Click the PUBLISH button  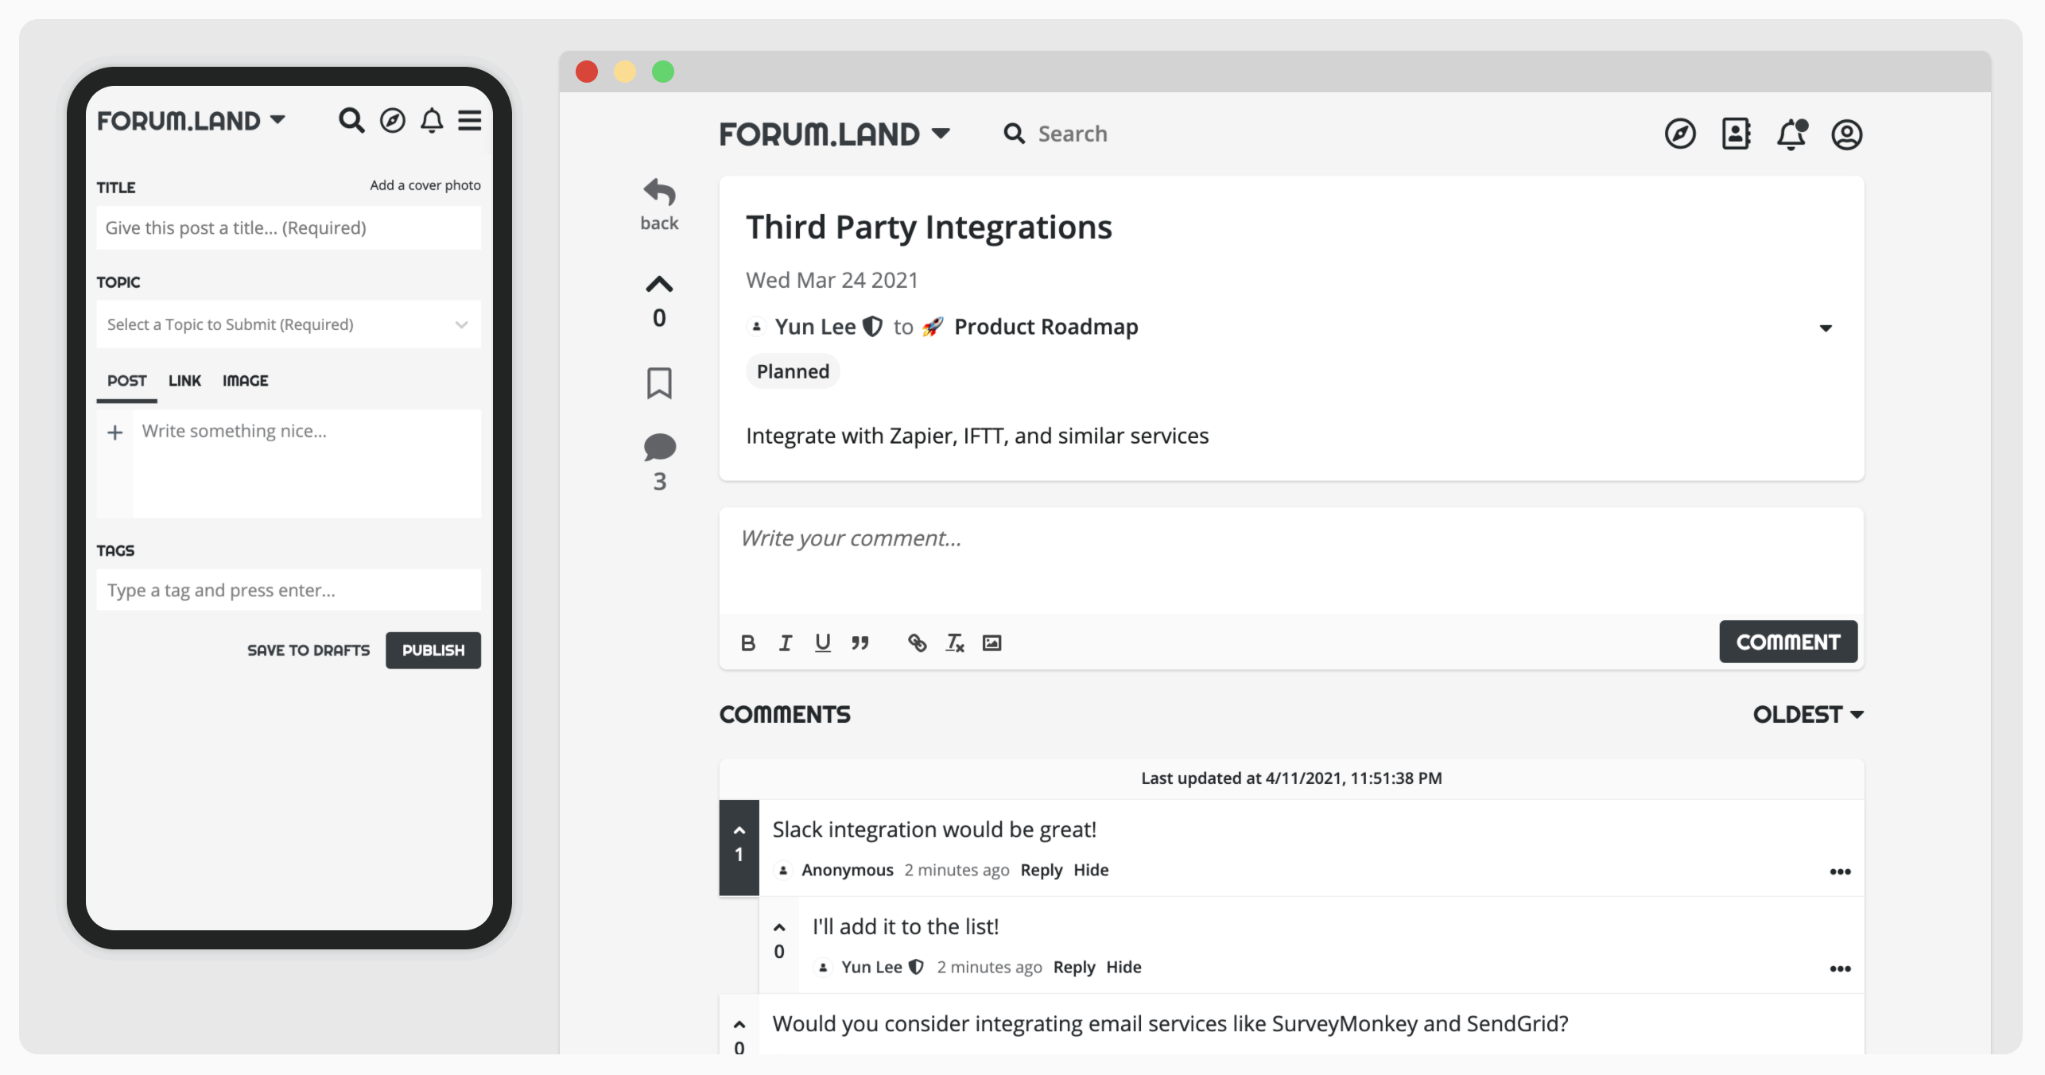[433, 650]
